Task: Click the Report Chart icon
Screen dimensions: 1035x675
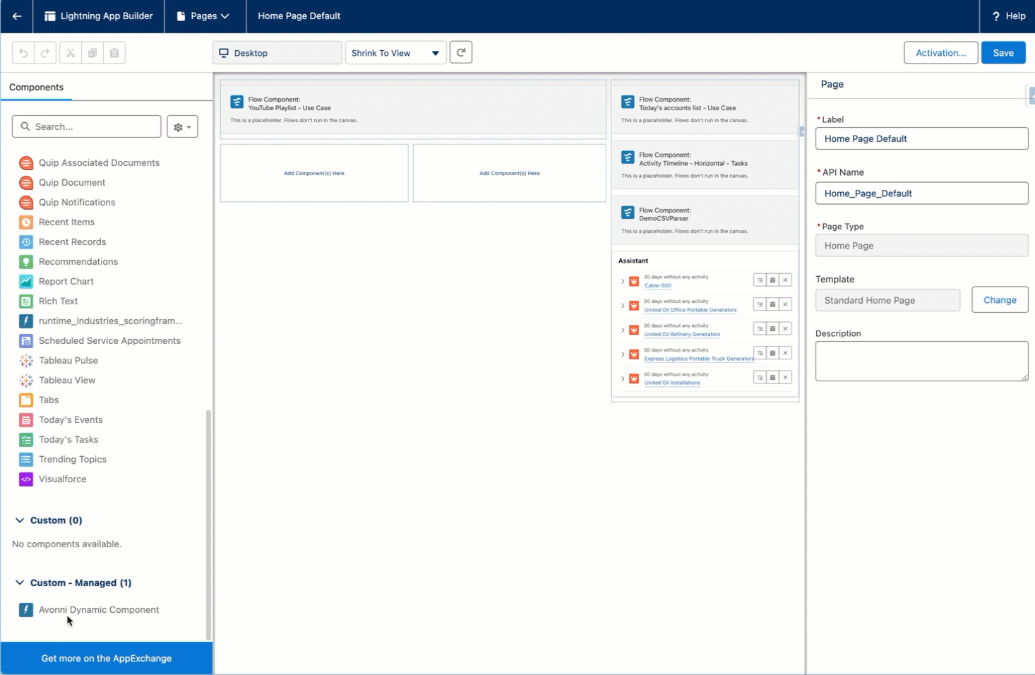Action: pos(26,282)
